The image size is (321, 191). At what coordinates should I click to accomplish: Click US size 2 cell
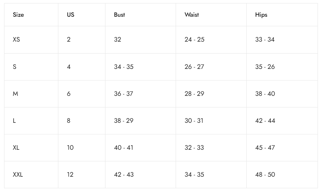(69, 40)
